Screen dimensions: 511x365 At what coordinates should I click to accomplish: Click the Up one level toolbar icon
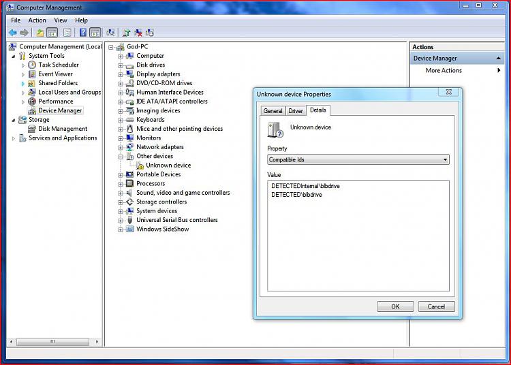(40, 33)
